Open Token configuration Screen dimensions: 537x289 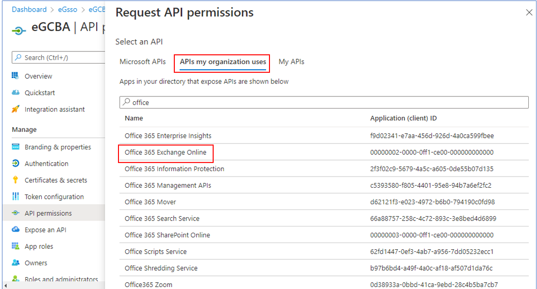(x=54, y=197)
